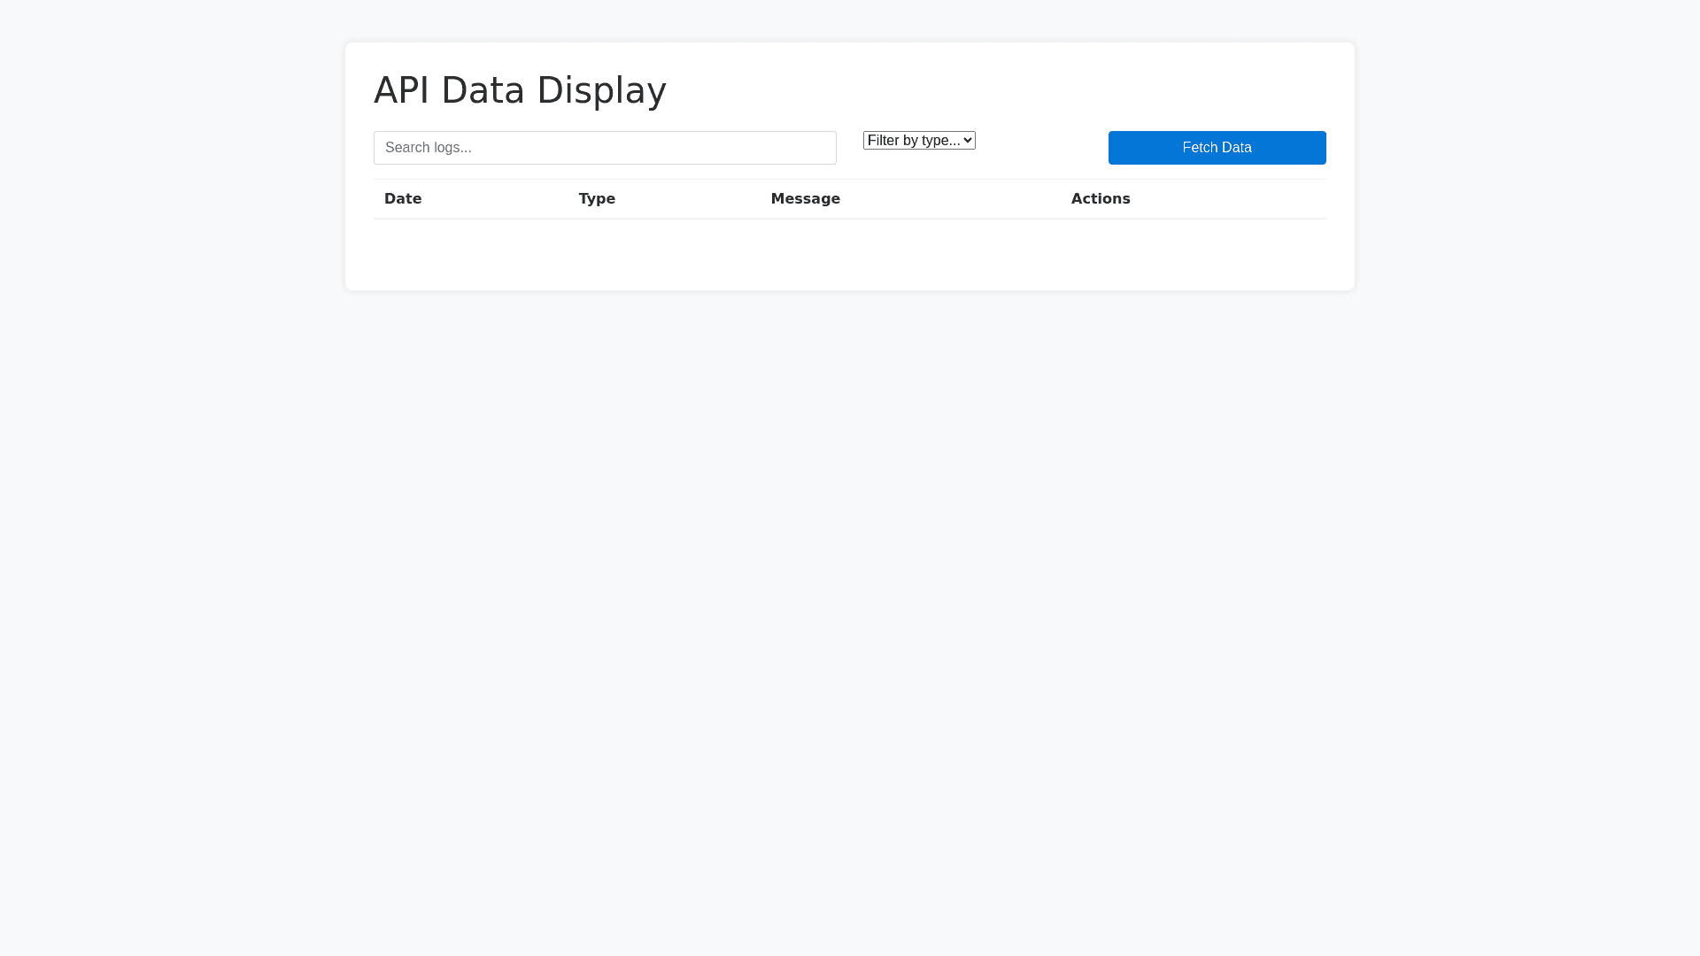1700x956 pixels.
Task: Click the API Data Display heading
Action: coord(520,90)
